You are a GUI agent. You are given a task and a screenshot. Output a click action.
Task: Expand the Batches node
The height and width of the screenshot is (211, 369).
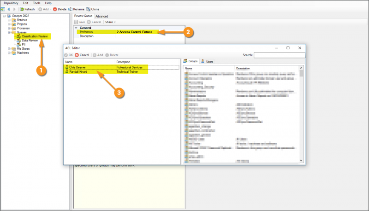click(9, 20)
